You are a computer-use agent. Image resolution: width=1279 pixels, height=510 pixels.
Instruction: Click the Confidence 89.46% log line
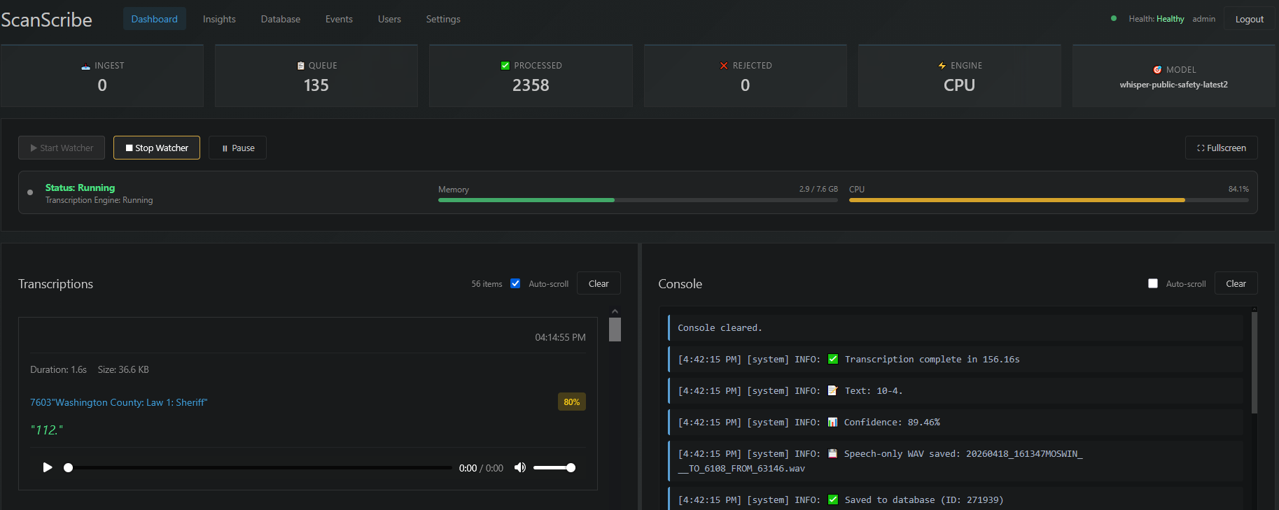(956, 422)
